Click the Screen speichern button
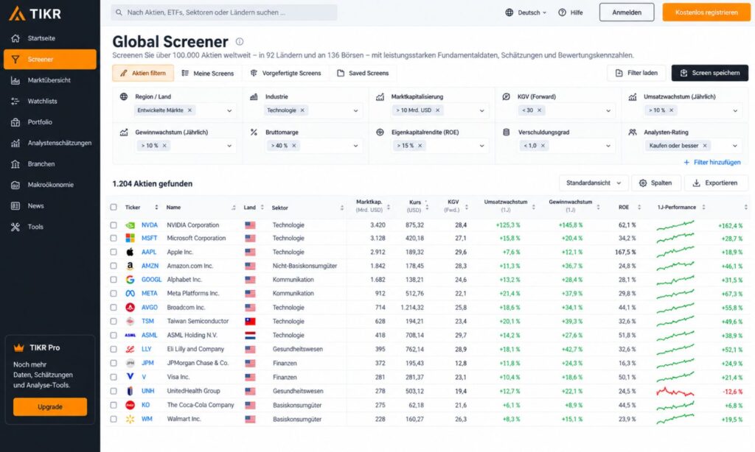The width and height of the screenshot is (755, 452). 710,73
